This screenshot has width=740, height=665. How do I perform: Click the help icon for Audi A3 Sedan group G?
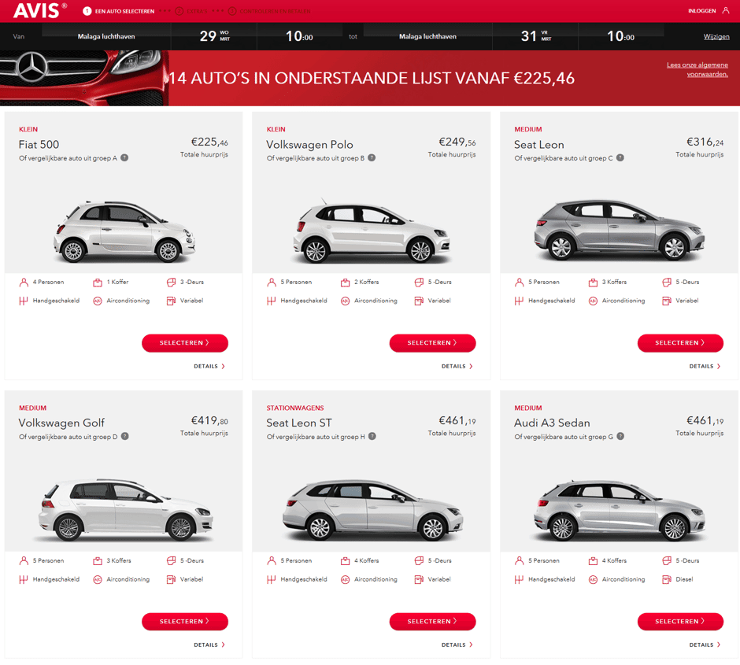pos(620,437)
